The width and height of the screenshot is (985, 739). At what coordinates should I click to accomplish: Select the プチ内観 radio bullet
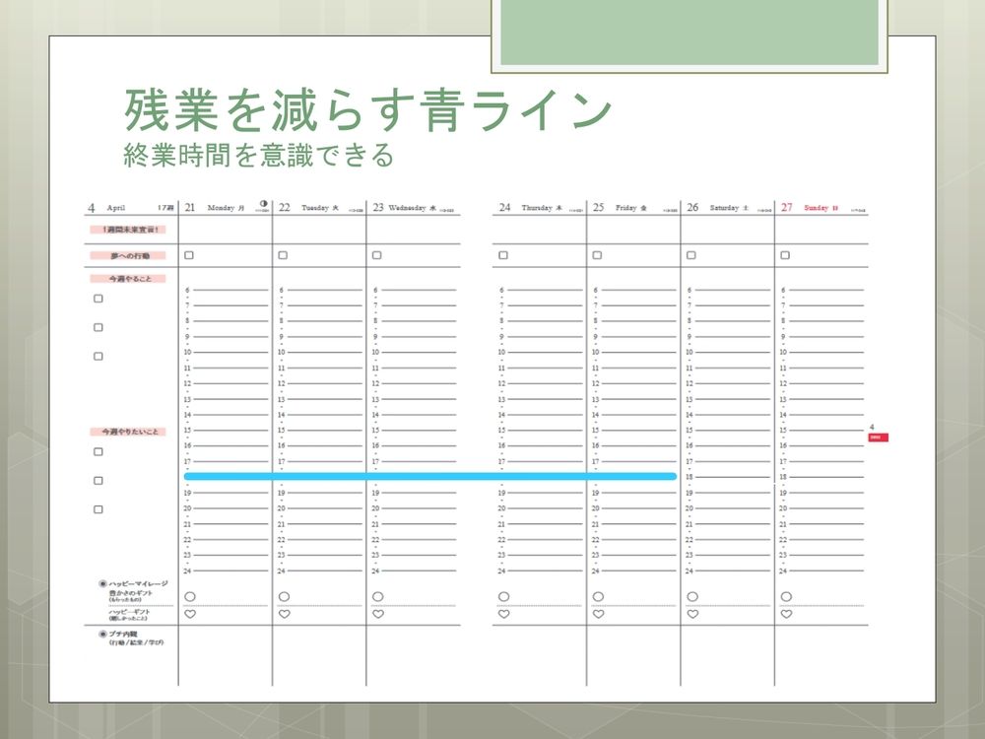coord(102,634)
